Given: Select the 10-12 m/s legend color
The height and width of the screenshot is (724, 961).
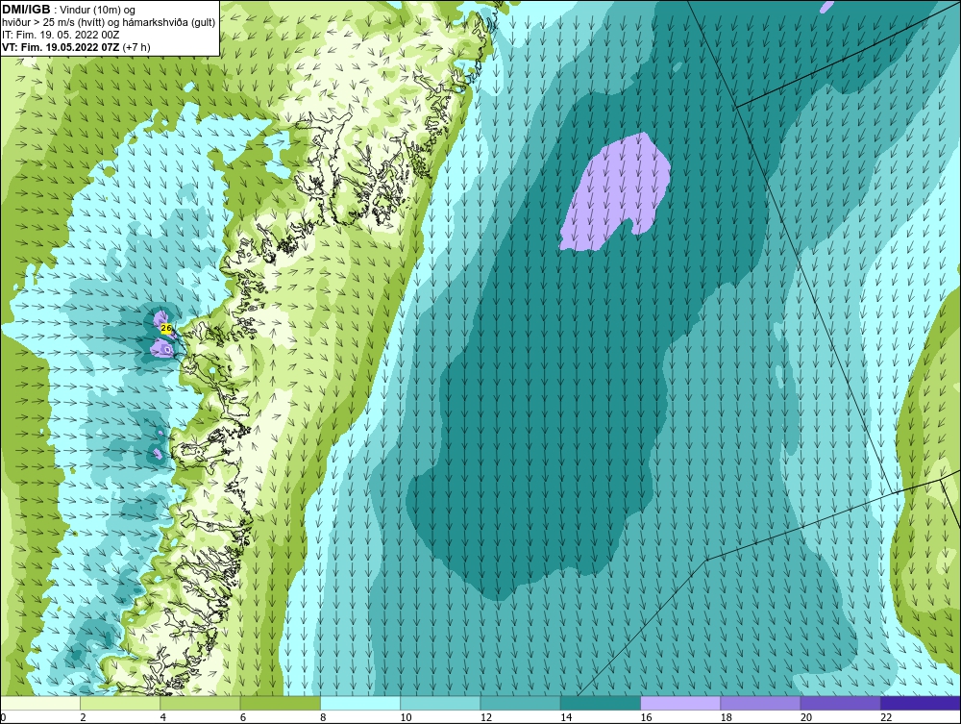Looking at the screenshot, I should (440, 703).
